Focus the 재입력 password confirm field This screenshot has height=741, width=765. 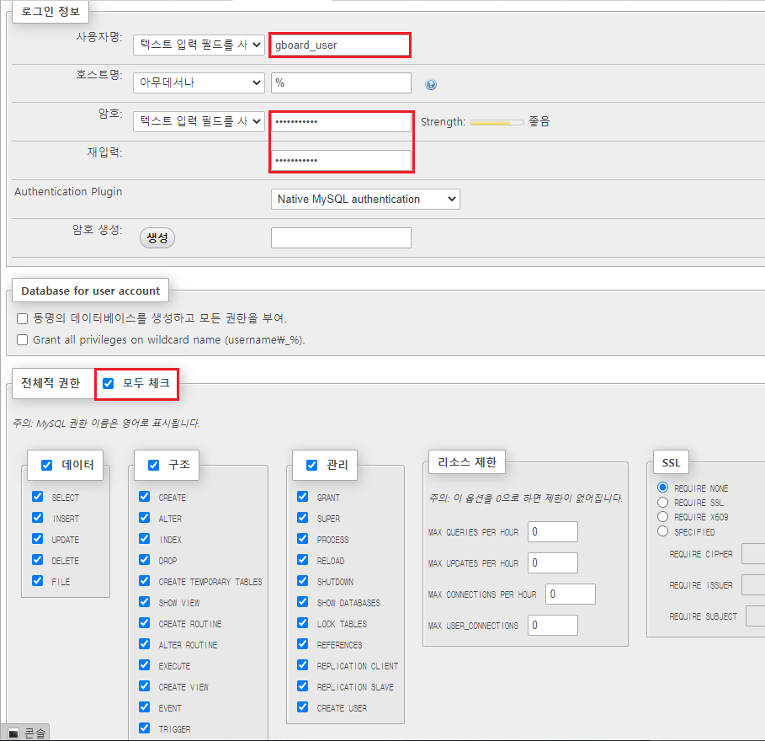(341, 161)
